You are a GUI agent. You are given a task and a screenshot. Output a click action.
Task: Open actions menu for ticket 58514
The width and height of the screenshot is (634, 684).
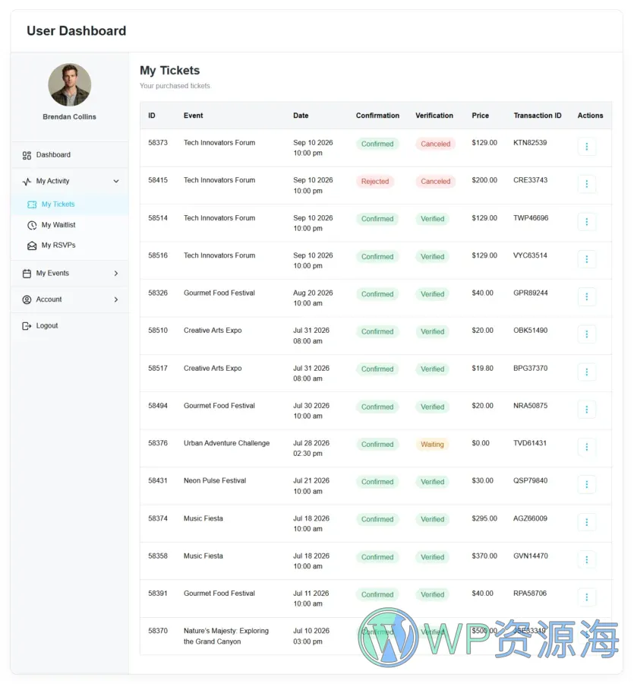[x=586, y=222]
